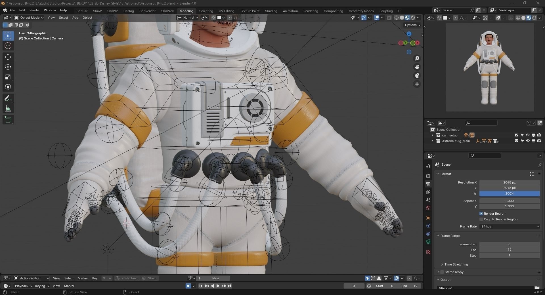Open the Object Mode dropdown

[29, 18]
